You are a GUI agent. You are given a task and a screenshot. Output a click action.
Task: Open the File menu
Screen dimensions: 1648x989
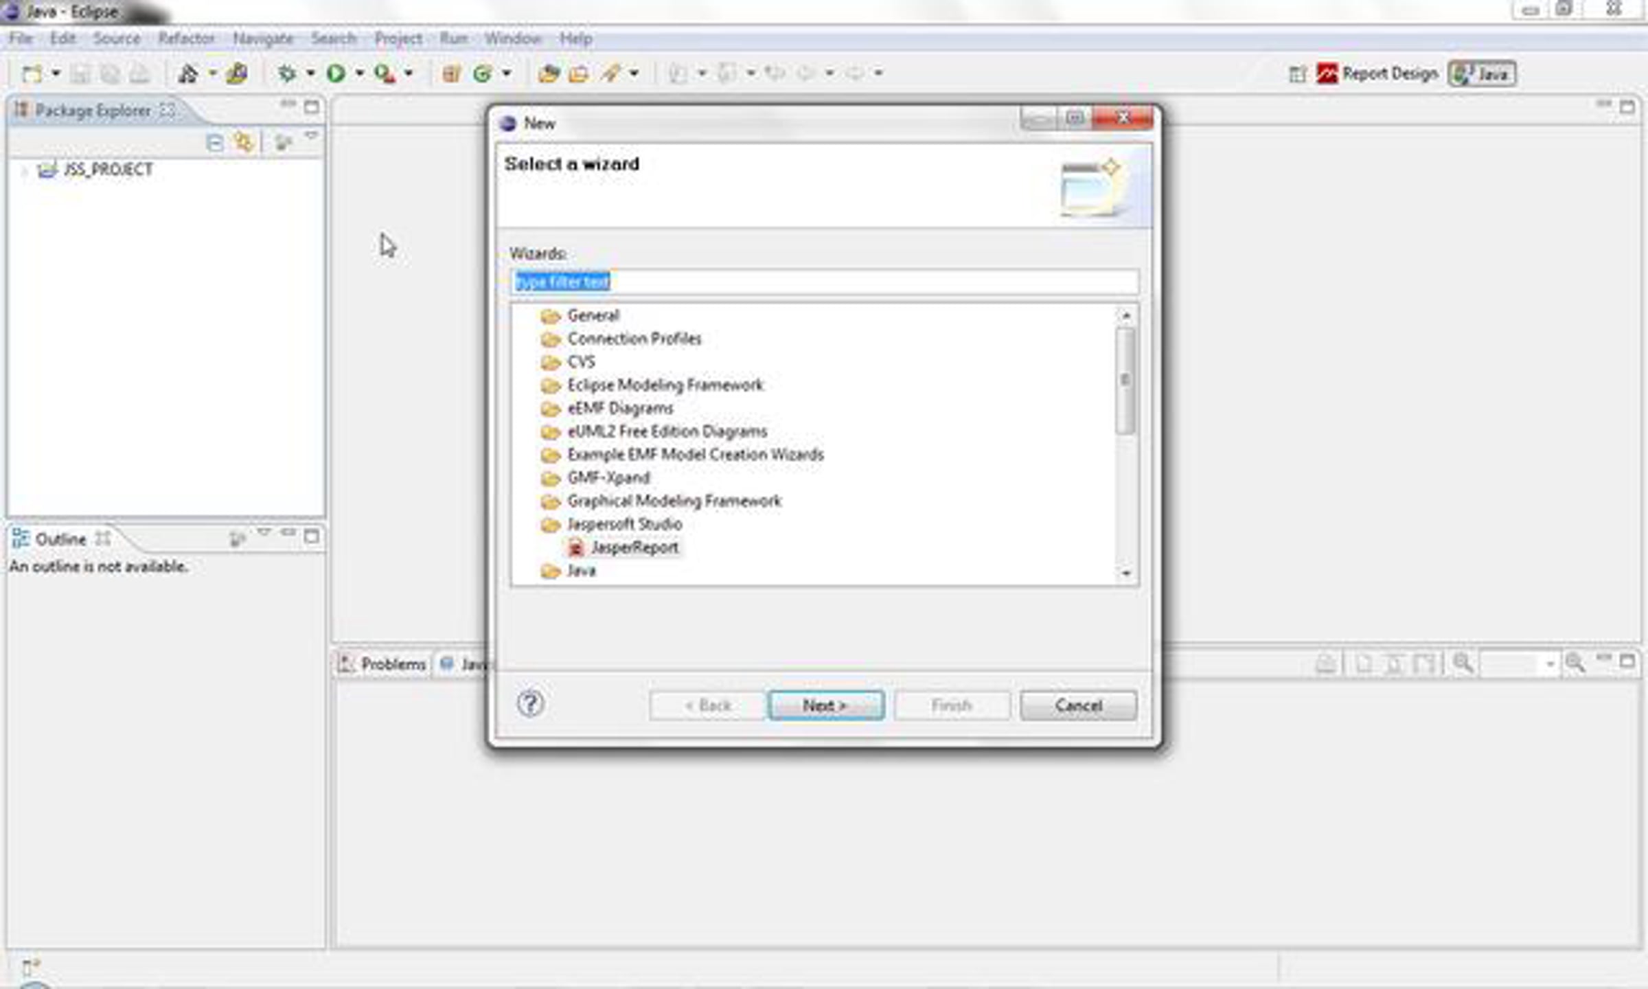click(x=21, y=38)
